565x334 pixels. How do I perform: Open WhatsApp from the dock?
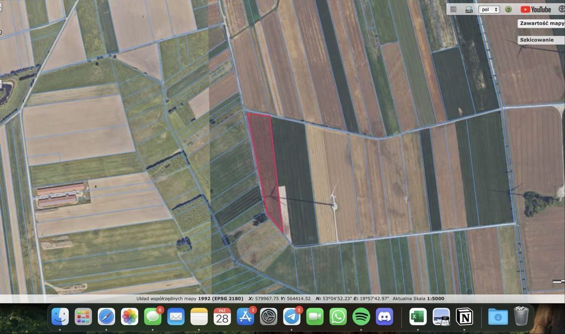(338, 317)
